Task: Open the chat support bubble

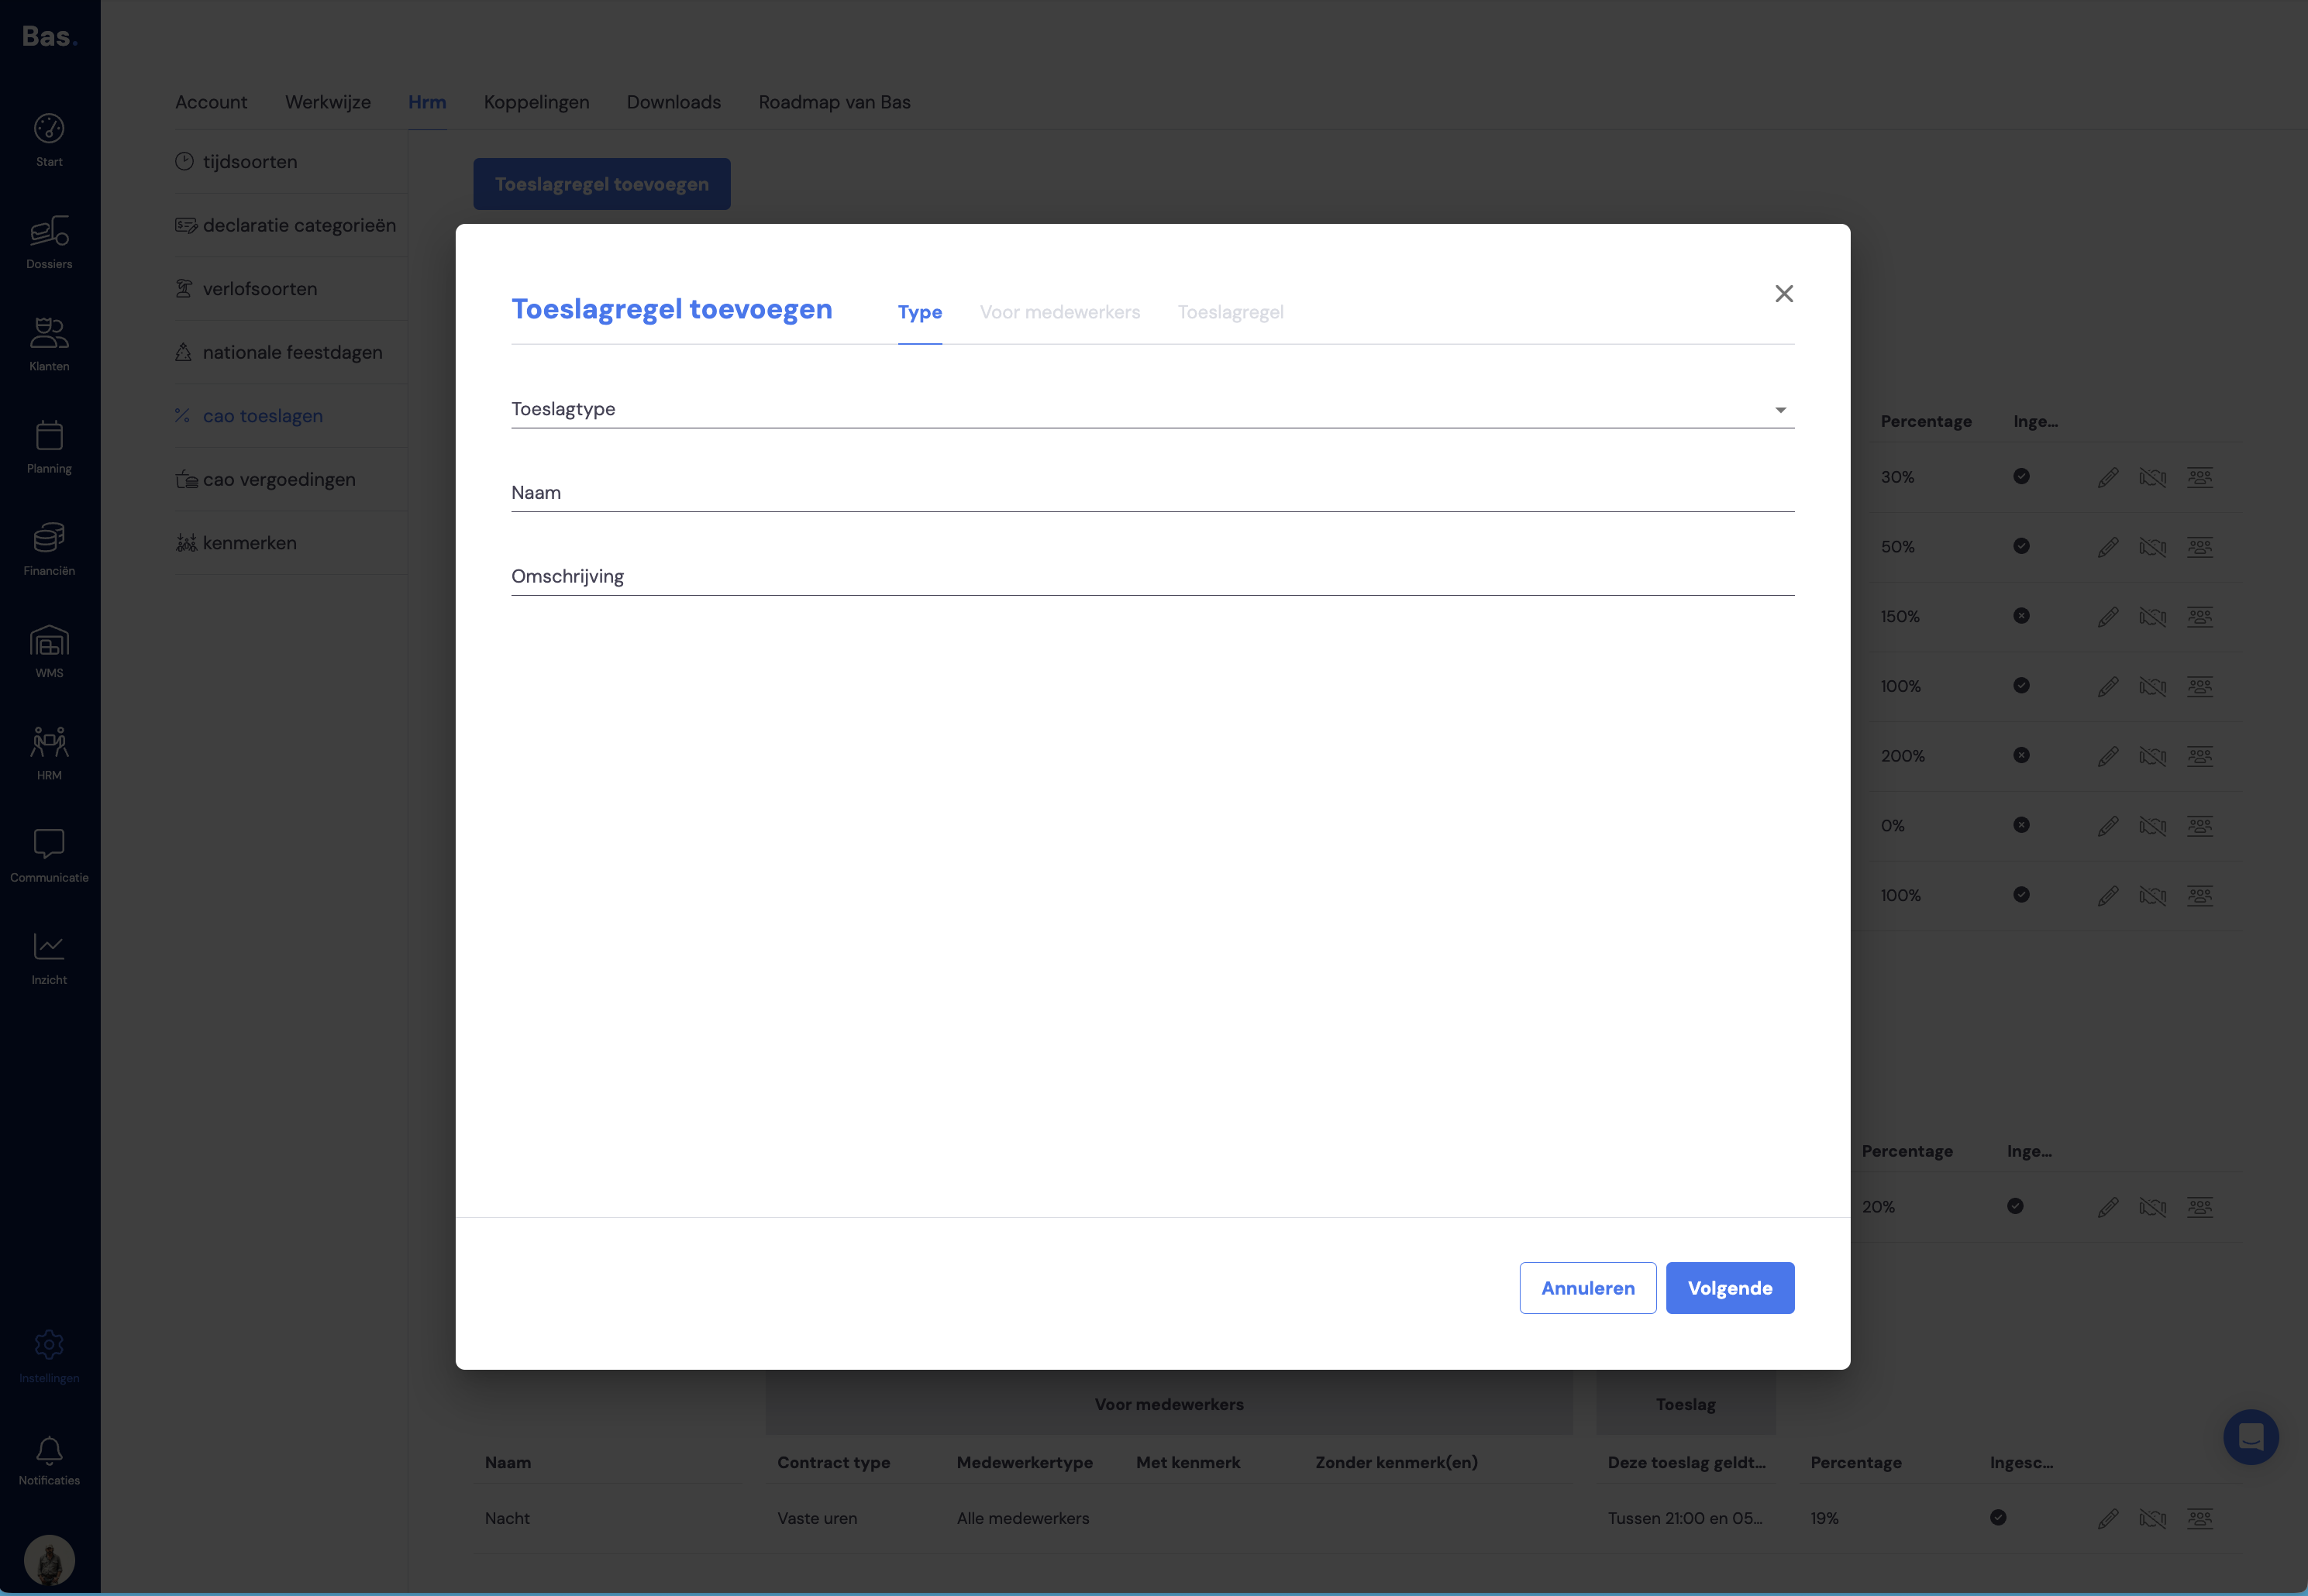Action: pyautogui.click(x=2251, y=1437)
